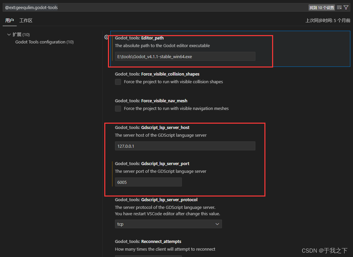Open the settings filter funnel menu

[x=346, y=7]
